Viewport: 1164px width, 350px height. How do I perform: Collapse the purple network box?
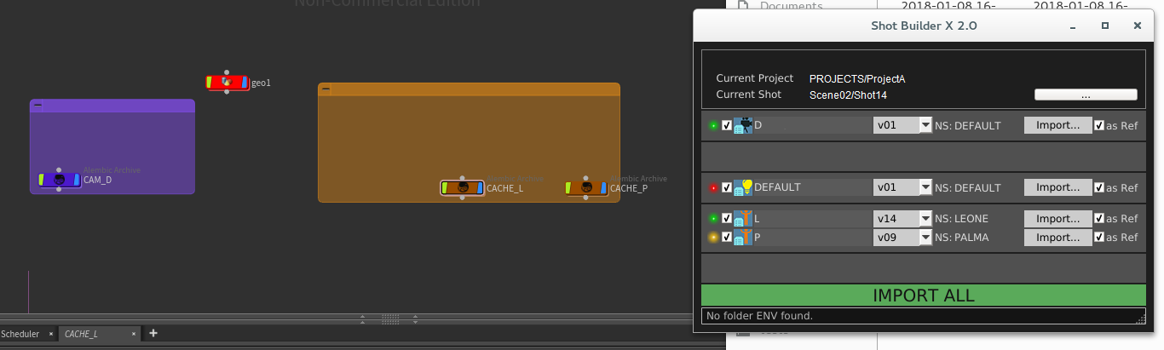pos(38,106)
